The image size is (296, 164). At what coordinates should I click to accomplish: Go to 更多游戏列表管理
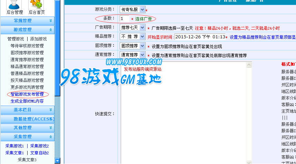coord(27,87)
